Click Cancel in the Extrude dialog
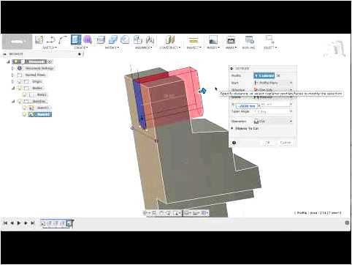Screen dimensions: 352x265 click(285, 143)
